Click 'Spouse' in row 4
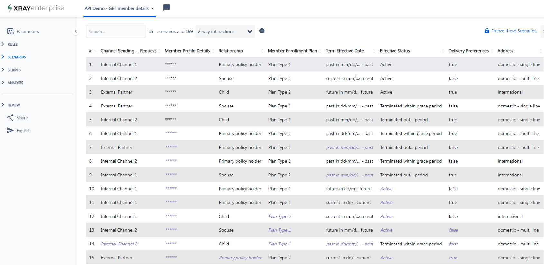This screenshot has height=265, width=544. [226, 106]
